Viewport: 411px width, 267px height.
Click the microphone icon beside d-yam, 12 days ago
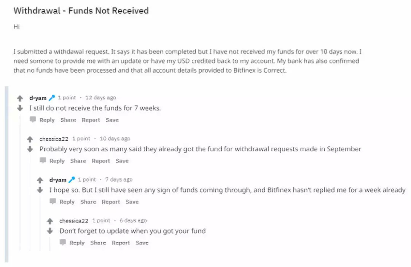[x=52, y=98]
